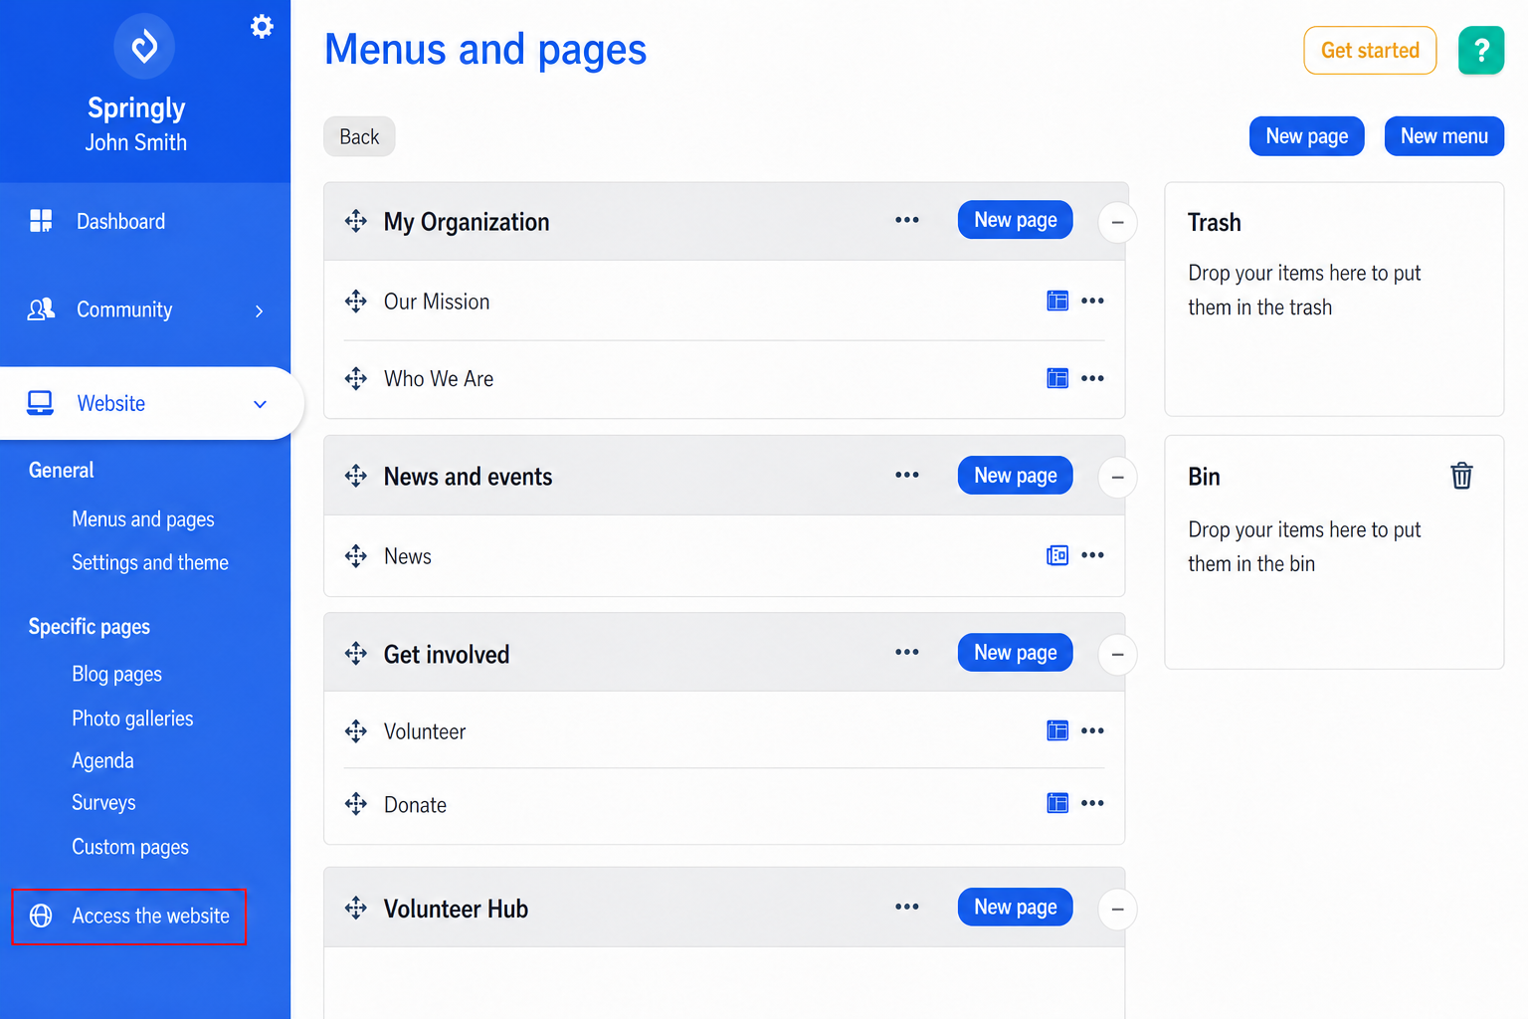The image size is (1528, 1019).
Task: Open Blog pages in sidebar
Action: (x=116, y=674)
